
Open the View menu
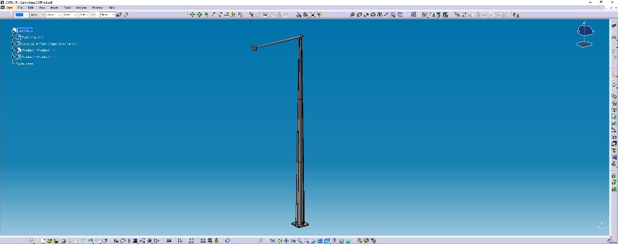42,8
